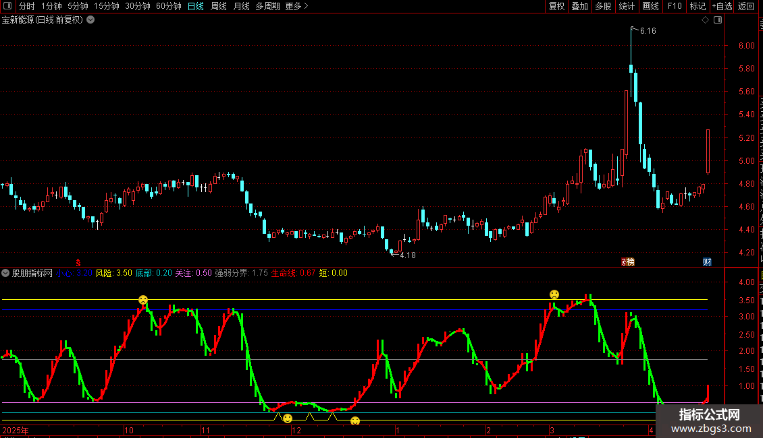The height and width of the screenshot is (438, 763).
Task: Click the 4.20 price axis label
Action: click(x=746, y=253)
